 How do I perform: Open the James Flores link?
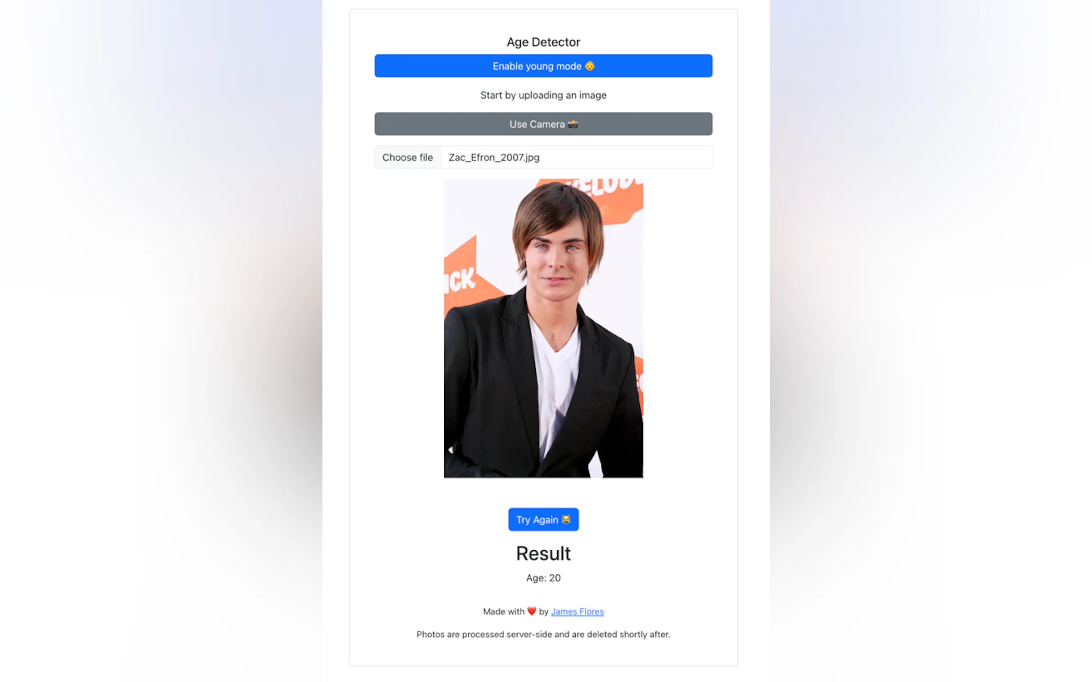pos(577,612)
